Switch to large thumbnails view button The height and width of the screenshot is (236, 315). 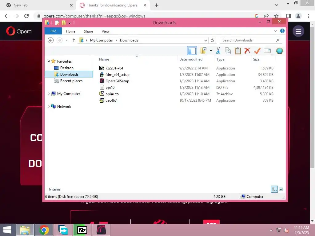(281, 189)
